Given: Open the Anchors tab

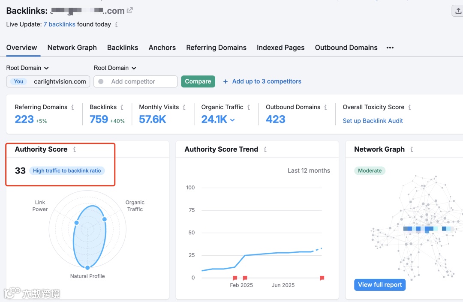Looking at the screenshot, I should click(162, 48).
